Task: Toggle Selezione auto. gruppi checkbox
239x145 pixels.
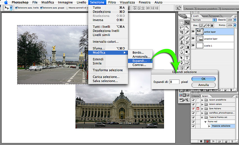Action: (41, 8)
